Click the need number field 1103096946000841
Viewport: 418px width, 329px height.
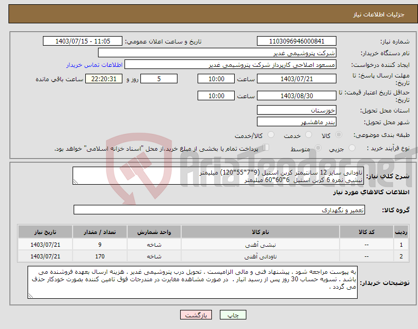tap(297, 41)
